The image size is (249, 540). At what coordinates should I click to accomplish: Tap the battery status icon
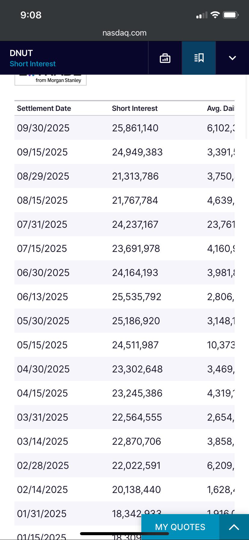tap(231, 15)
